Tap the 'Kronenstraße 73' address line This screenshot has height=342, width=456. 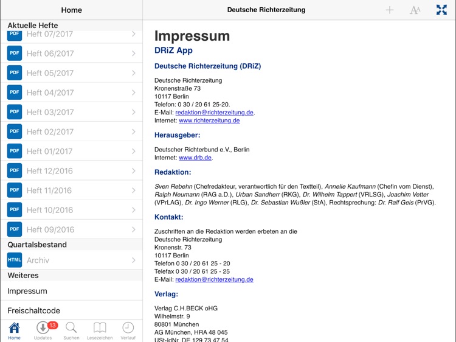[178, 88]
